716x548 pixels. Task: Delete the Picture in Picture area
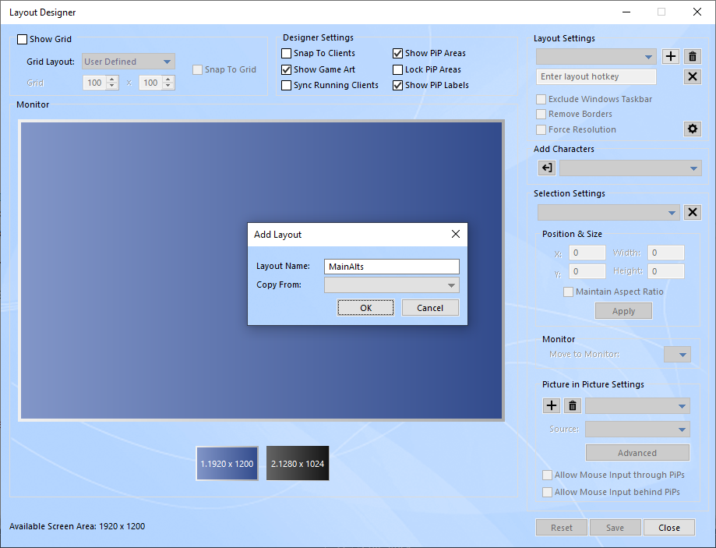(x=573, y=406)
